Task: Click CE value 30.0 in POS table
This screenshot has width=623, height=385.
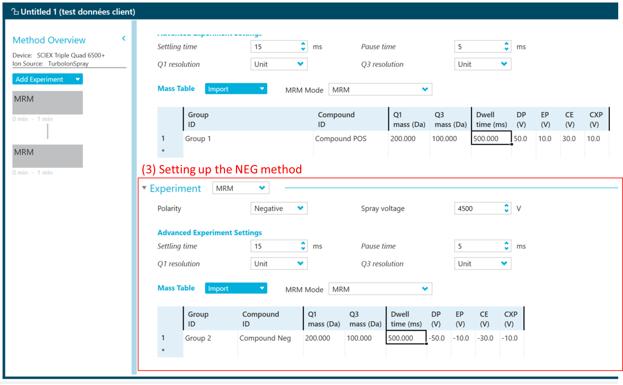Action: [x=572, y=139]
